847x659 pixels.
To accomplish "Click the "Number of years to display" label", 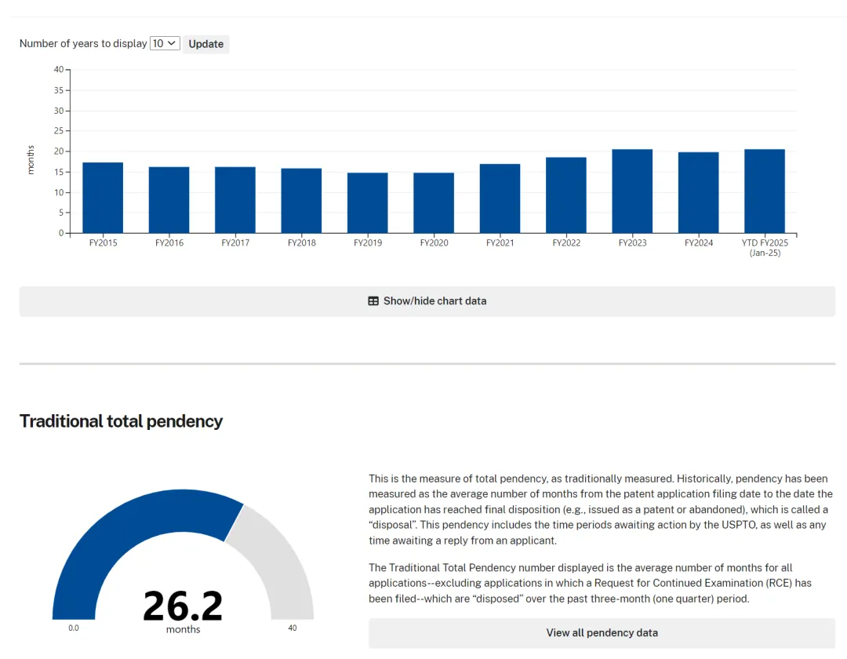I will point(83,43).
